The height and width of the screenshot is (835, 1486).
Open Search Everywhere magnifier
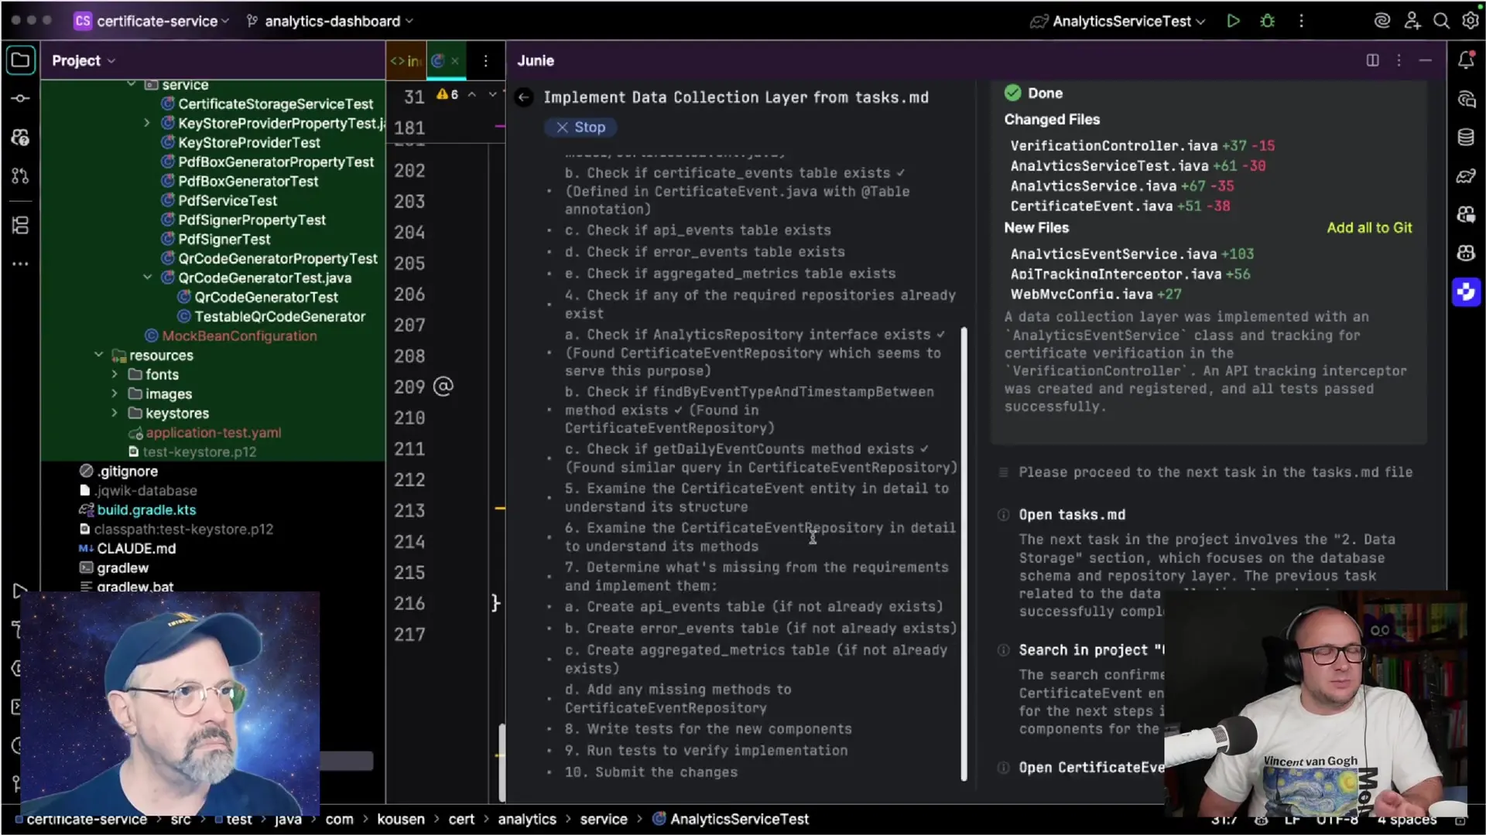click(x=1441, y=21)
